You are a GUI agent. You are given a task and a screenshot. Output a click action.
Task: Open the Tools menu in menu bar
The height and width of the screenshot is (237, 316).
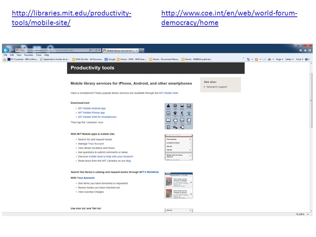pos(39,55)
